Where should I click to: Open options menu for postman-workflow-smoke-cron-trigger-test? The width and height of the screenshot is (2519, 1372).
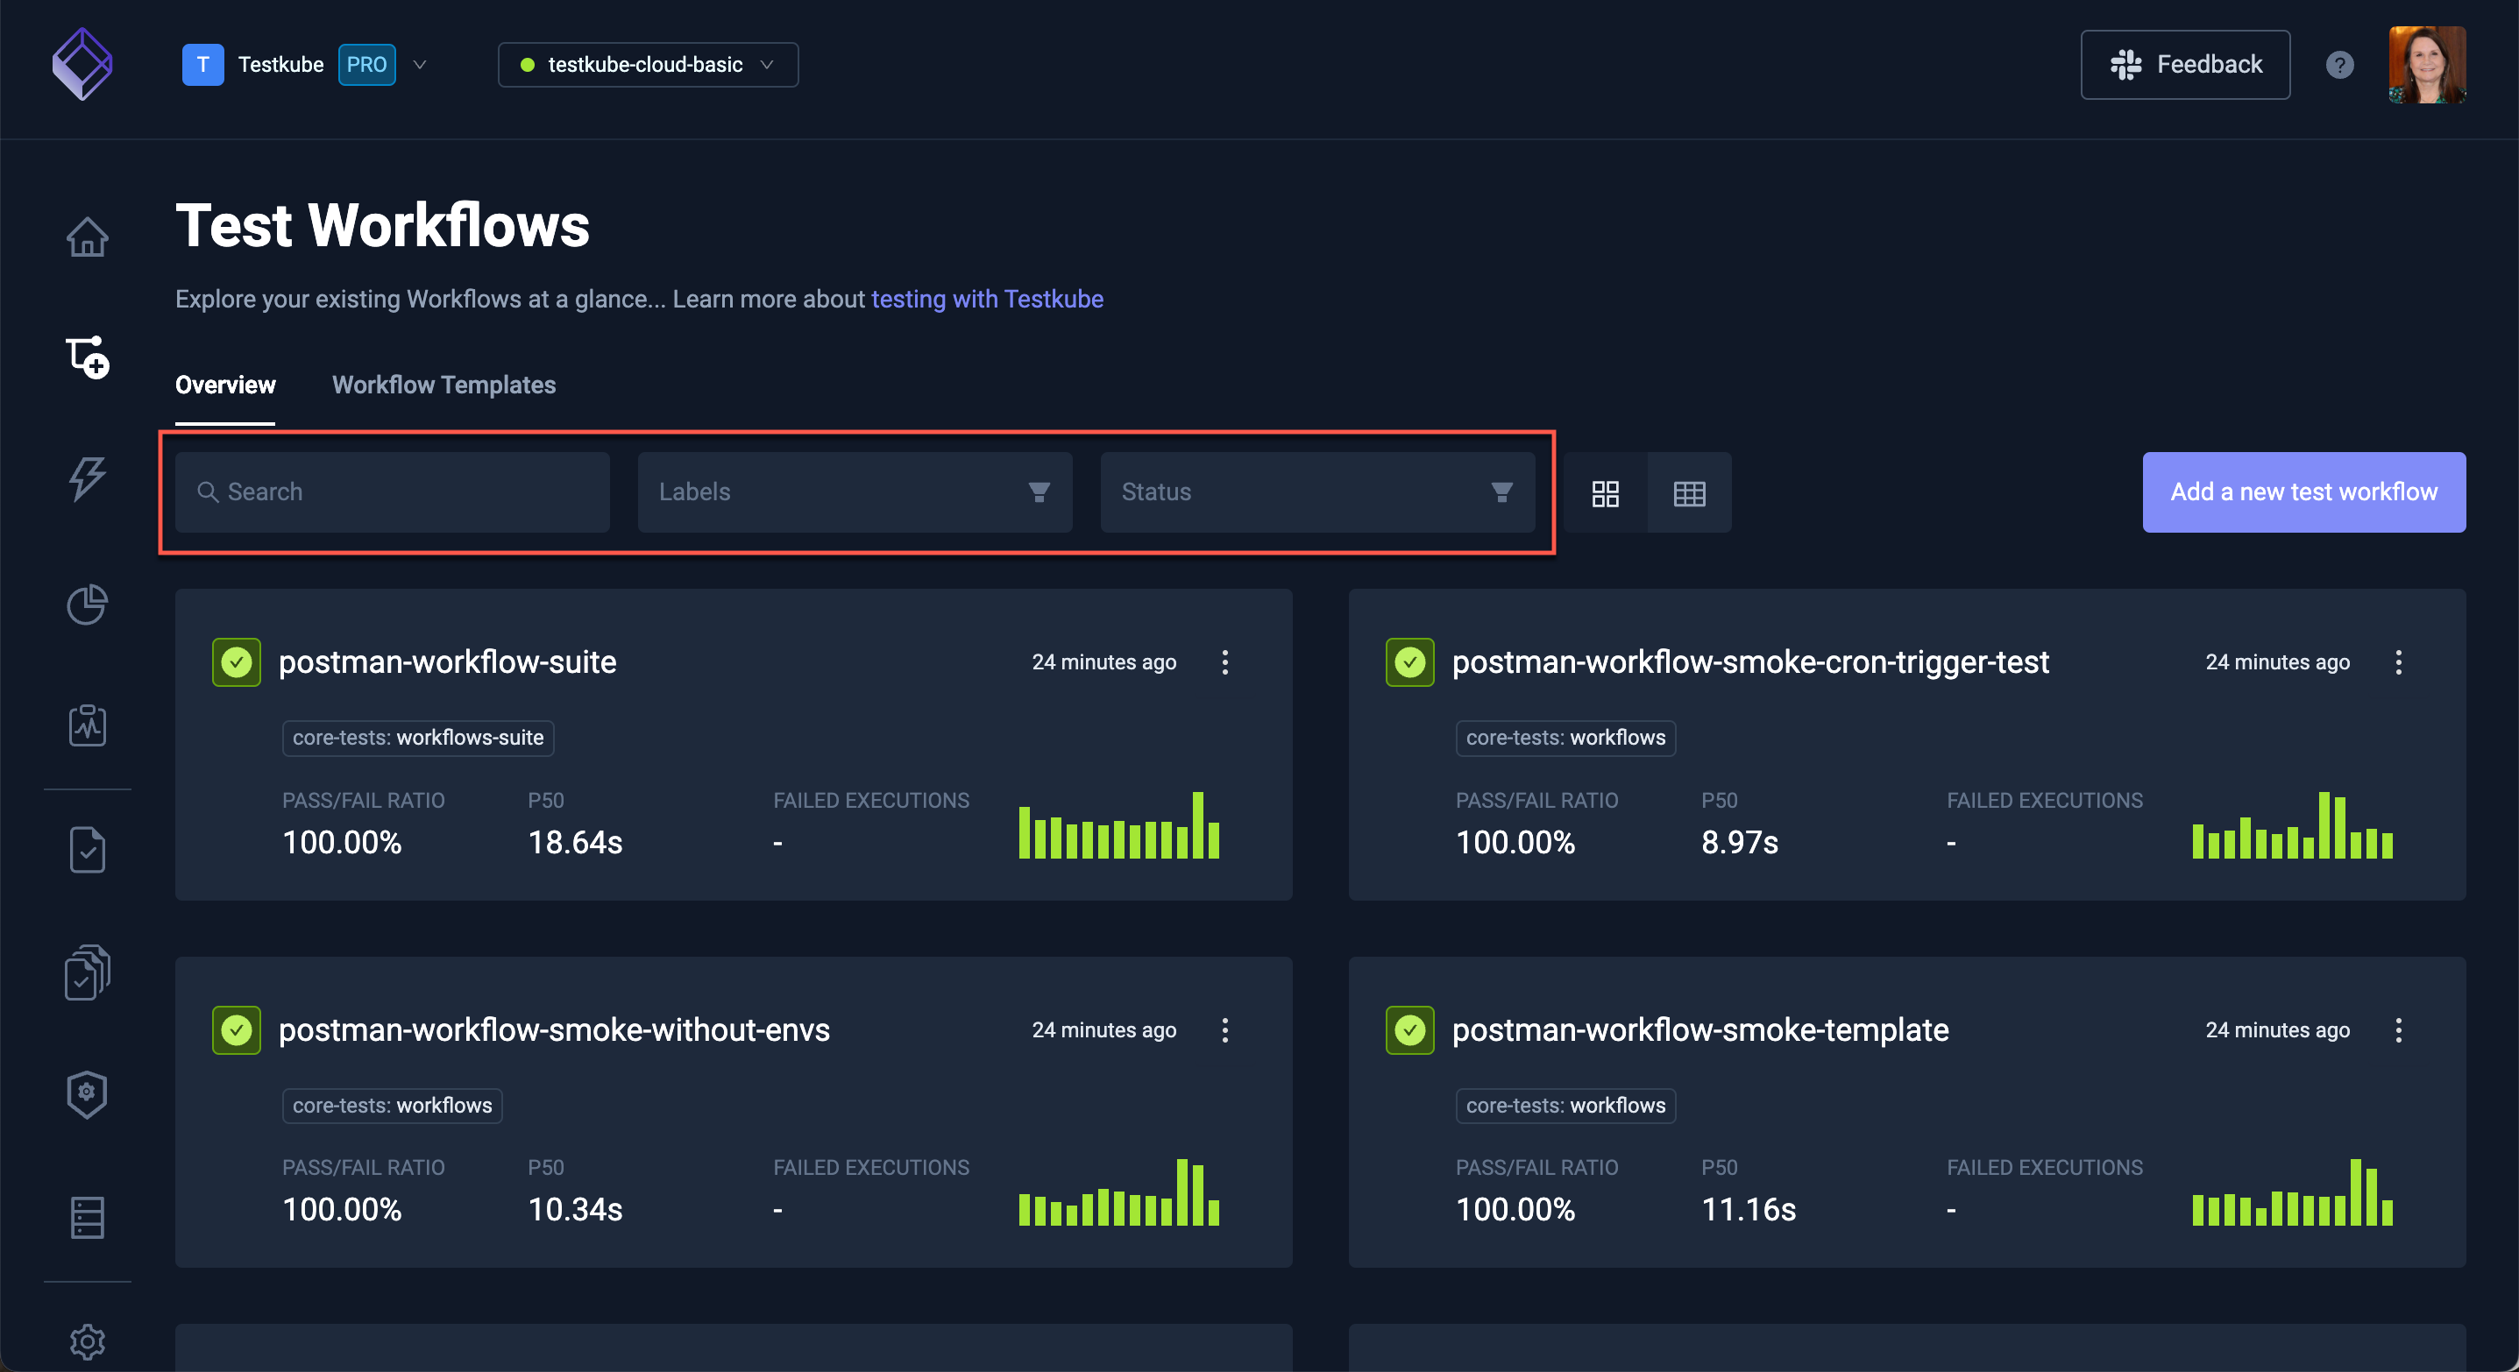[2399, 662]
